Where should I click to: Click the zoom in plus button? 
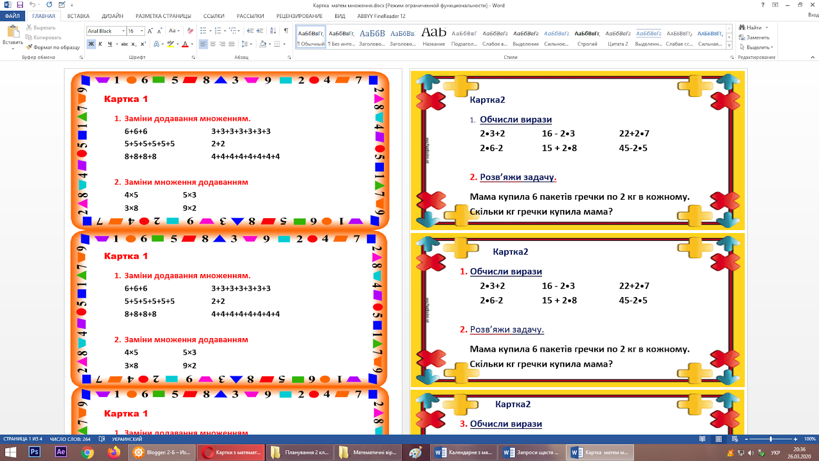click(x=795, y=439)
